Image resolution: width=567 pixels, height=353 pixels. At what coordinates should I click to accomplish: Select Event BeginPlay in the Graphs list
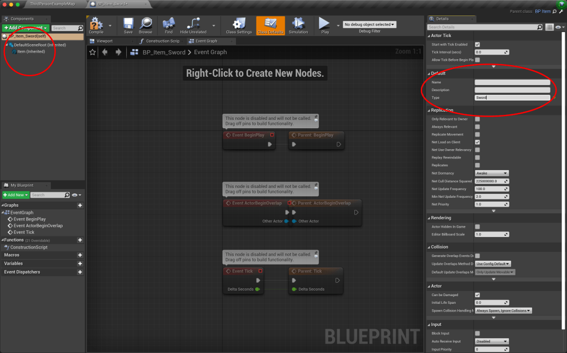point(29,219)
